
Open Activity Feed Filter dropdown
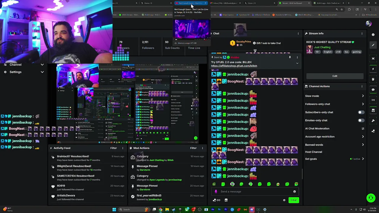point(114,148)
